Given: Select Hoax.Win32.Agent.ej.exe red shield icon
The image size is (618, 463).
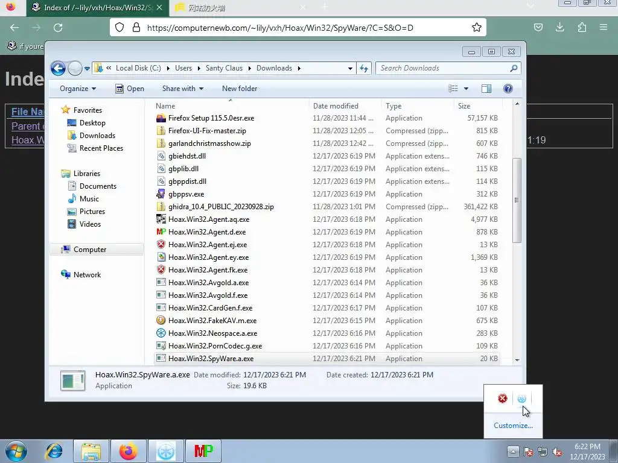Looking at the screenshot, I should point(161,245).
